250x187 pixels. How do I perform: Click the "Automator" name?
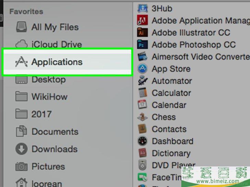pyautogui.click(x=172, y=81)
